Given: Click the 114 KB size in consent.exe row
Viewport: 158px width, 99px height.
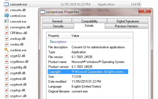Looking at the screenshot, I should 136,4.
